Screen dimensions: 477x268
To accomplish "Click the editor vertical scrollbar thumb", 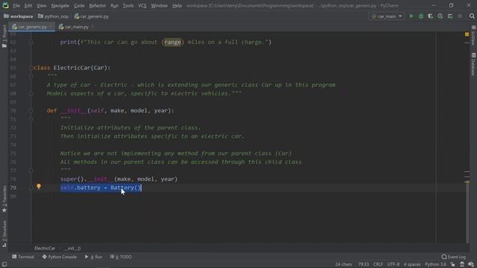I will 467,213.
